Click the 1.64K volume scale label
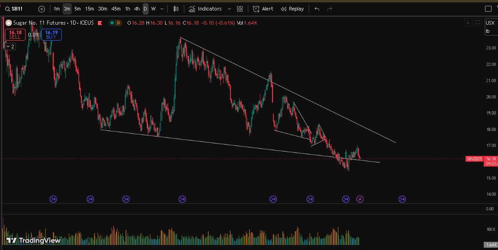498x250 pixels. 491,245
